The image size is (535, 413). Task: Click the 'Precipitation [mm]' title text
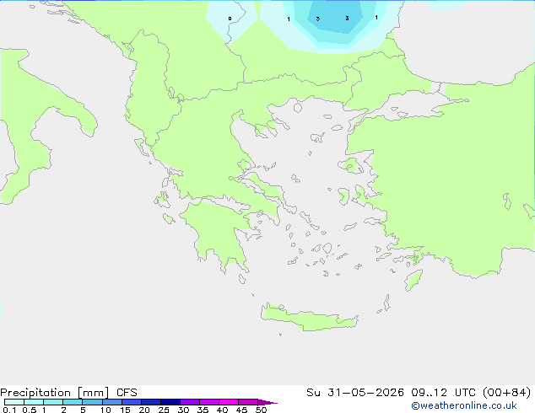(55, 393)
